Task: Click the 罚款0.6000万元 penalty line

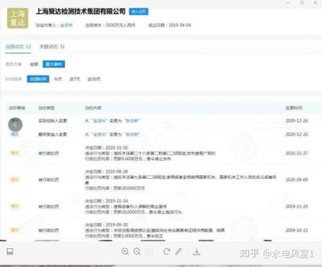Action: tap(128, 159)
